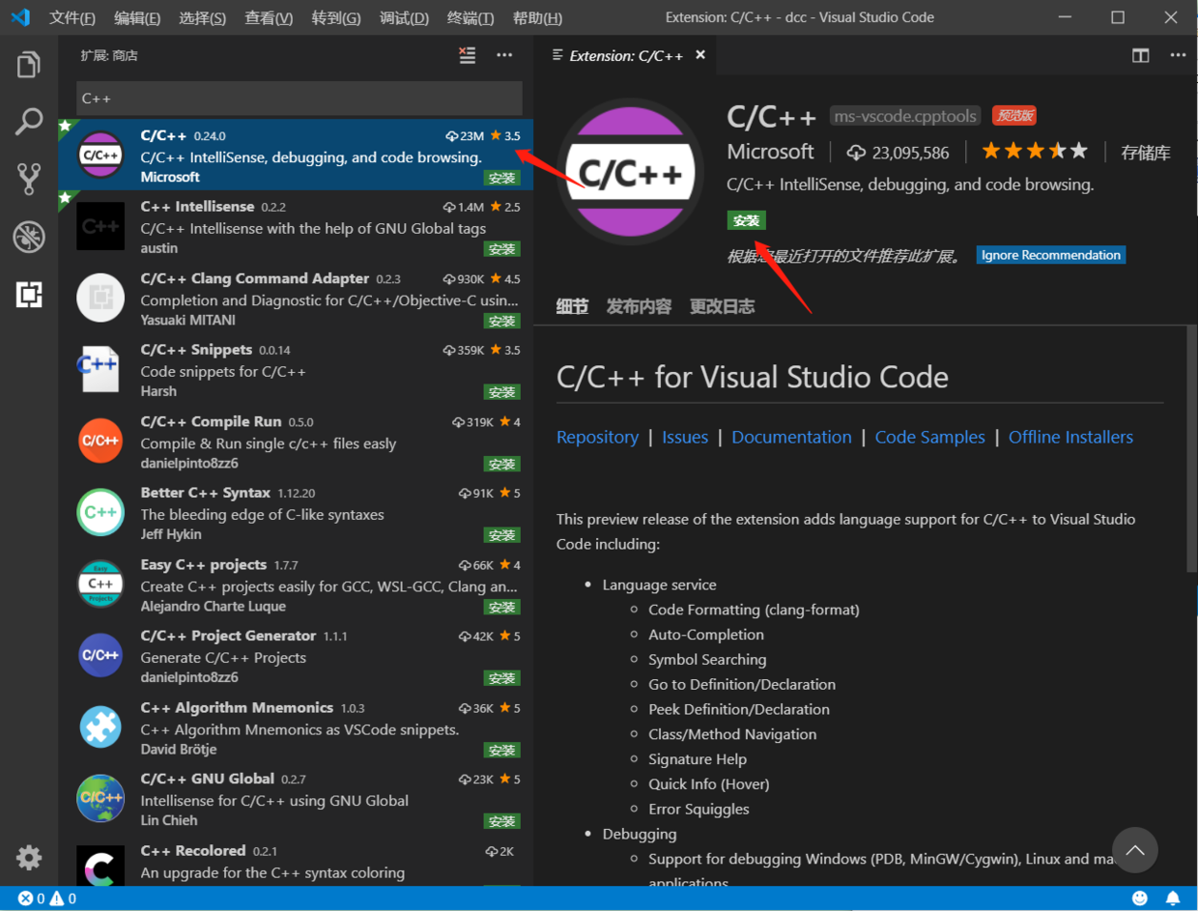Install the C/C++ Microsoft extension from list
Viewport: 1198px width, 911px height.
pyautogui.click(x=501, y=178)
